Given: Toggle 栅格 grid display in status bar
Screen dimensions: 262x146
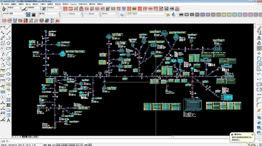Looking at the screenshot, I should 49,145.
